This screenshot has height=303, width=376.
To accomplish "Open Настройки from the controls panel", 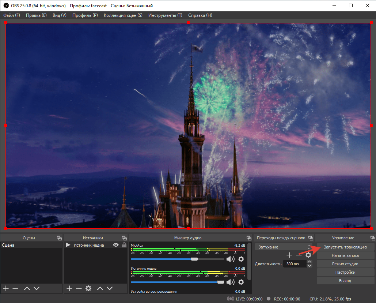I will (345, 272).
